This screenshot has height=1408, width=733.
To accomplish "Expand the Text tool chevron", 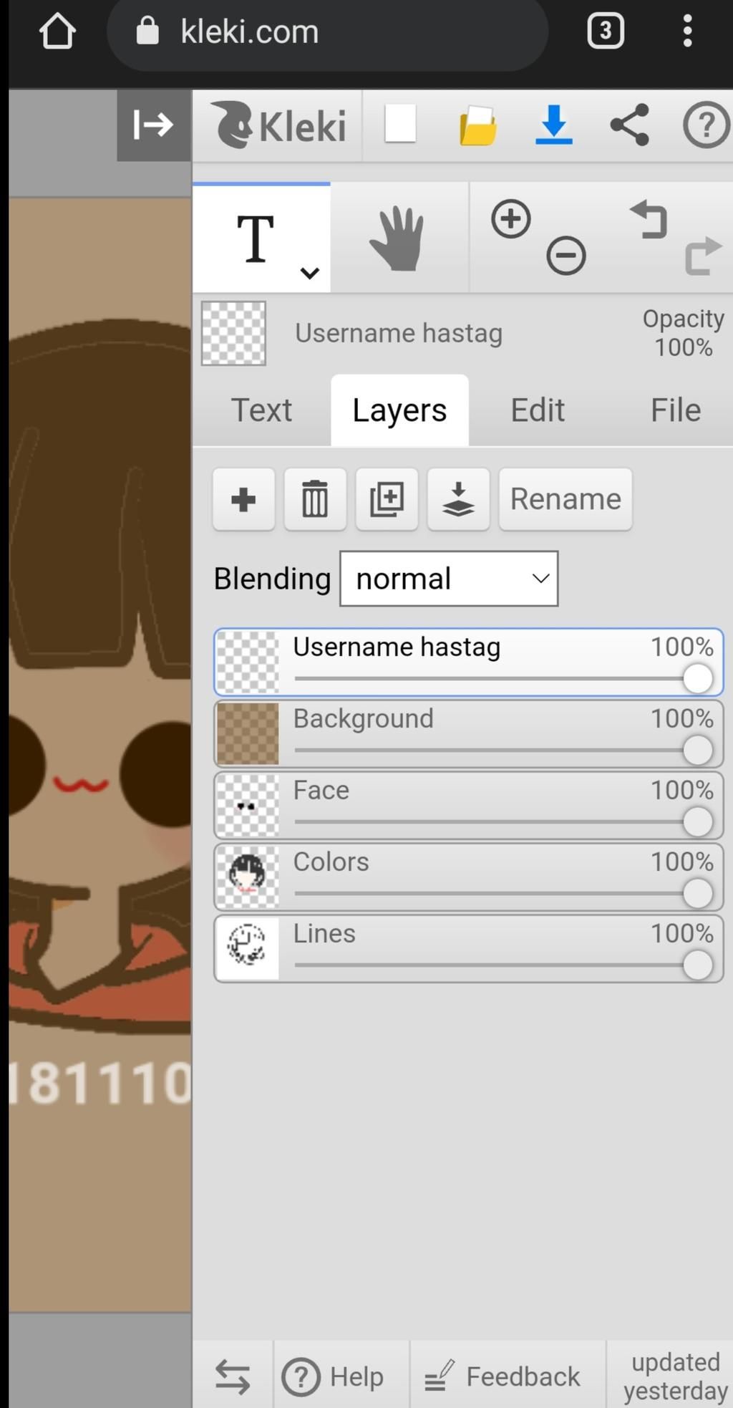I will (309, 273).
